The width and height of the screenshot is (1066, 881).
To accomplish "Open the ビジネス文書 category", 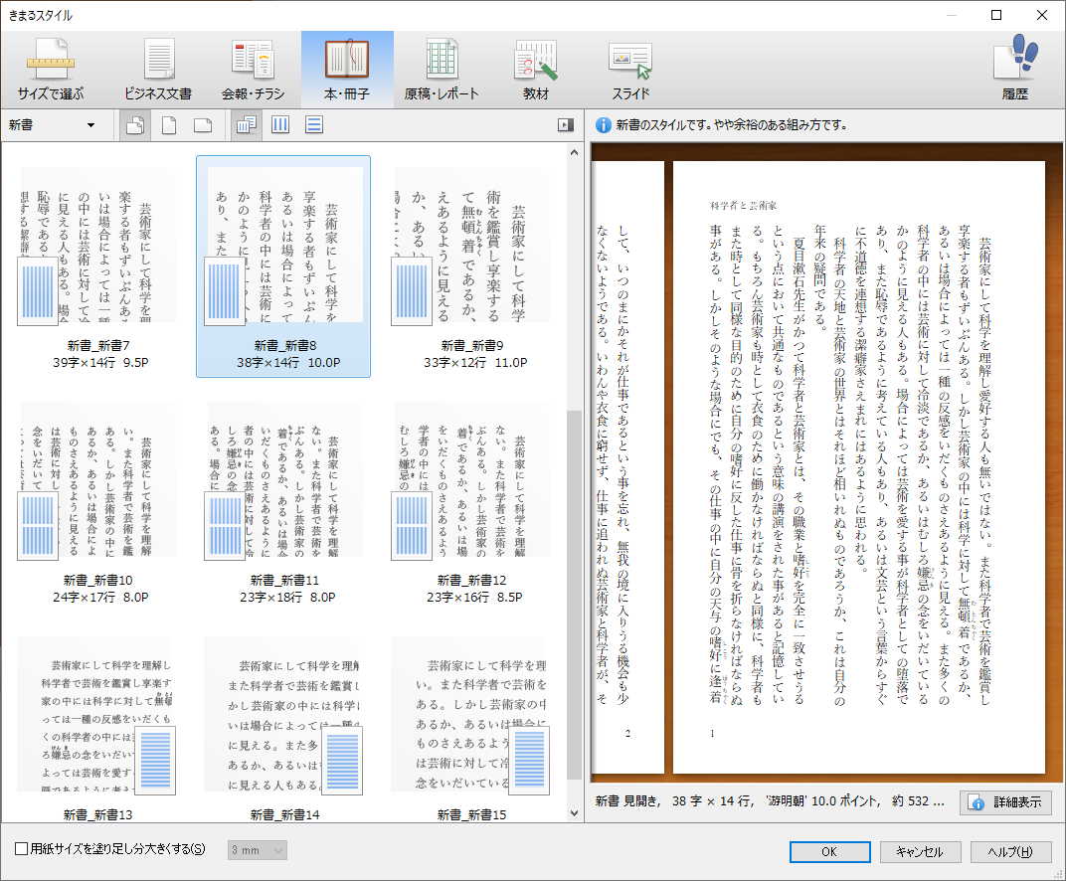I will point(156,66).
